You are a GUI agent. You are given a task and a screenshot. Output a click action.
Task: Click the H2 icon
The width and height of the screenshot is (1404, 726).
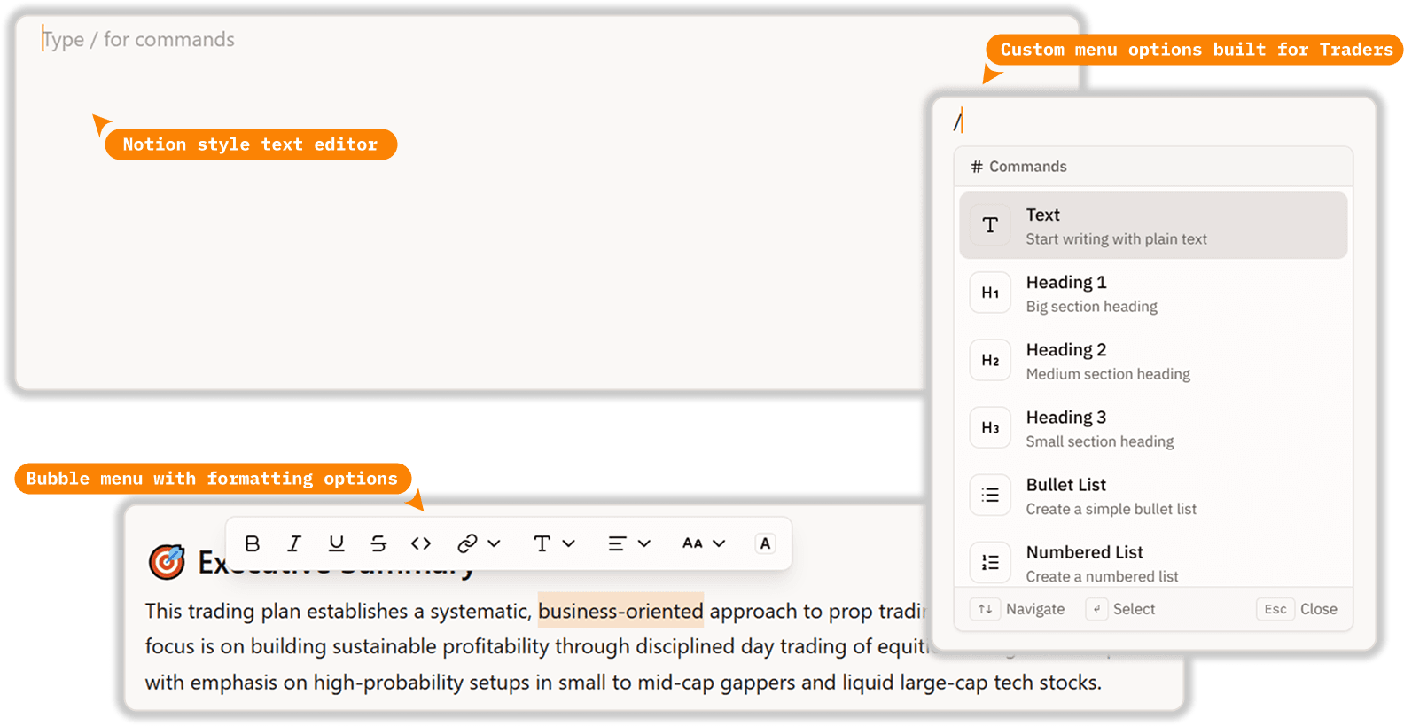click(x=990, y=360)
